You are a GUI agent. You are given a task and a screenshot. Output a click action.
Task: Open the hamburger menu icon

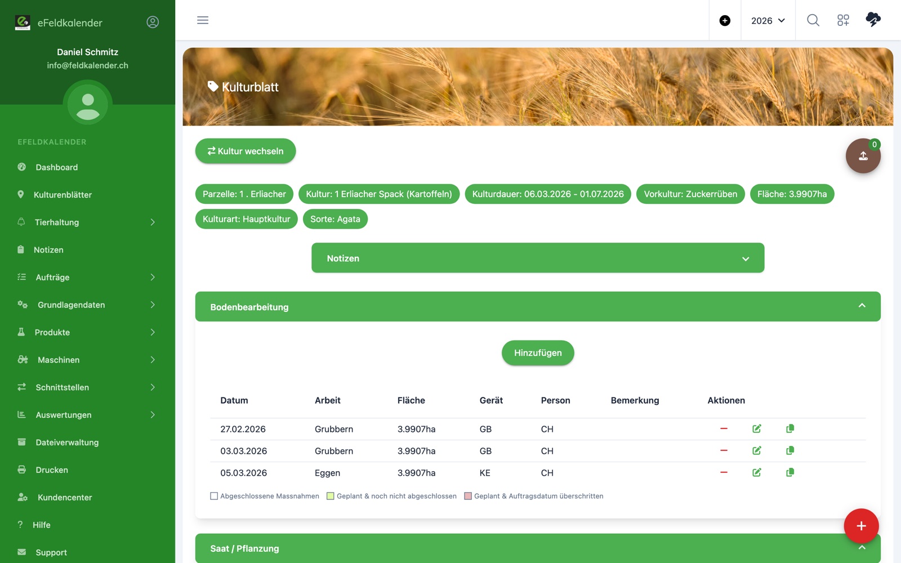point(203,20)
